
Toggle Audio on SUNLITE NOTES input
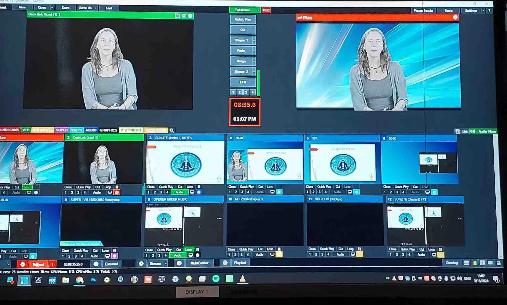(179, 192)
